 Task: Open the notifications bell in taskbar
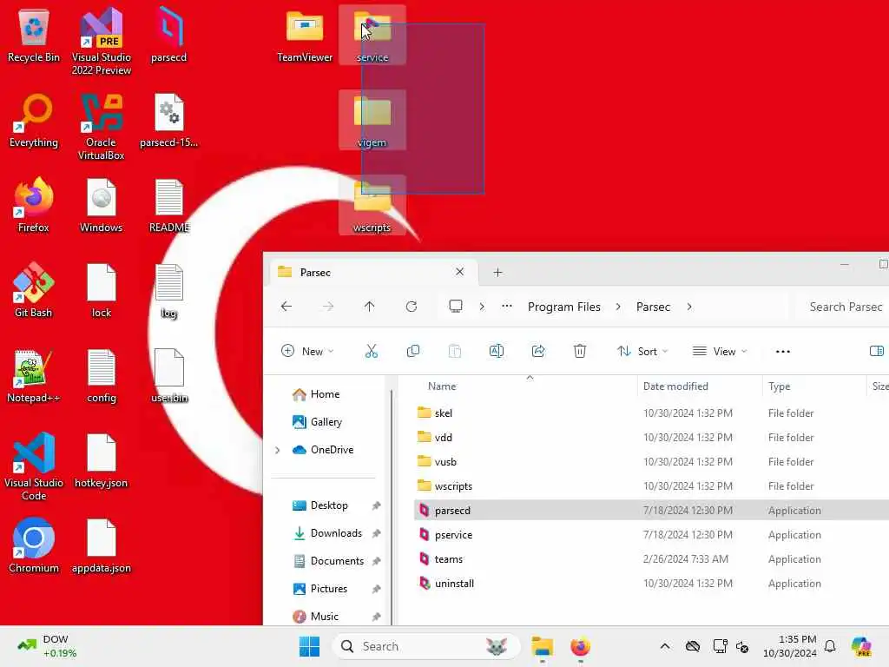830,646
